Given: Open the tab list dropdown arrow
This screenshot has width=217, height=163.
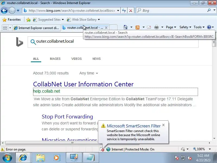Looking at the screenshot, I should 10,28.
